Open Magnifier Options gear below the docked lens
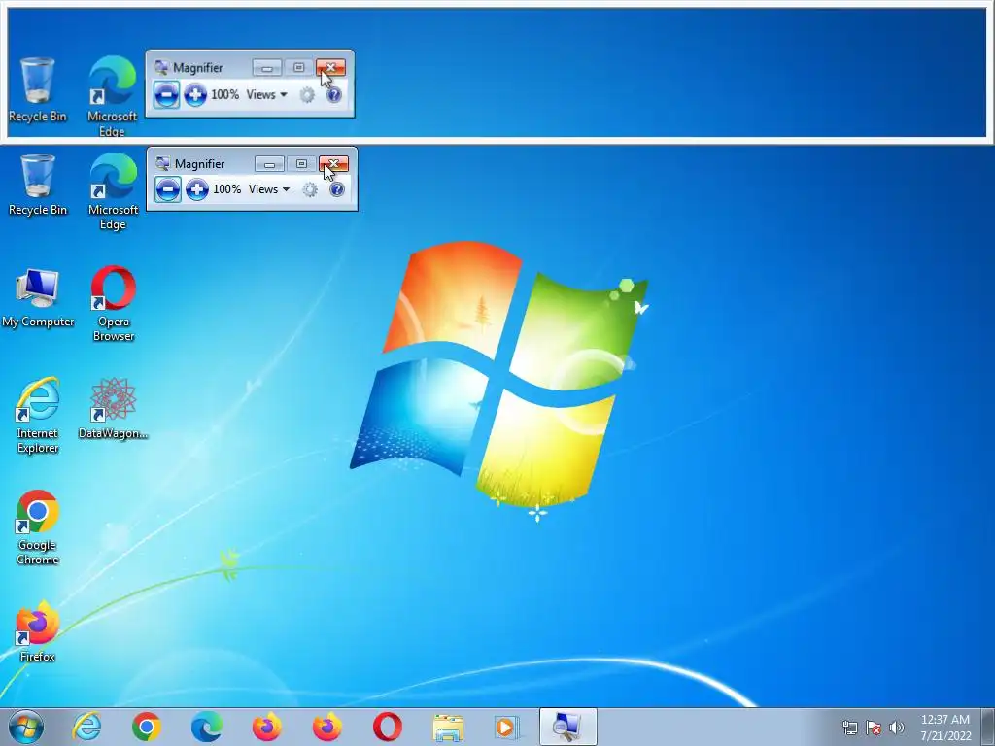This screenshot has width=995, height=746. 310,189
